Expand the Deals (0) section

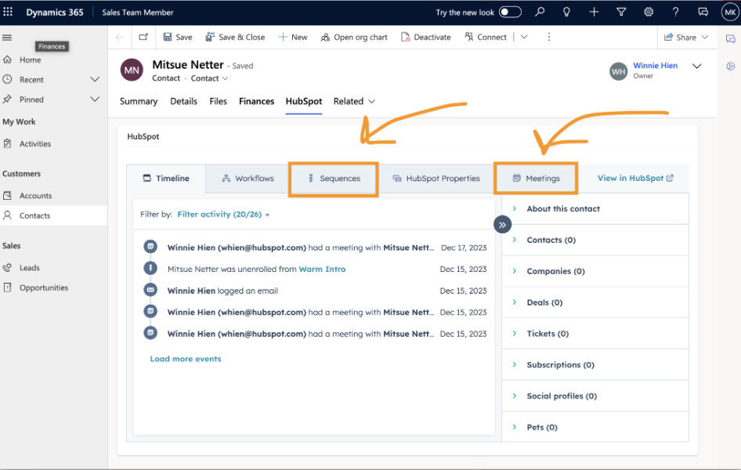pyautogui.click(x=595, y=302)
